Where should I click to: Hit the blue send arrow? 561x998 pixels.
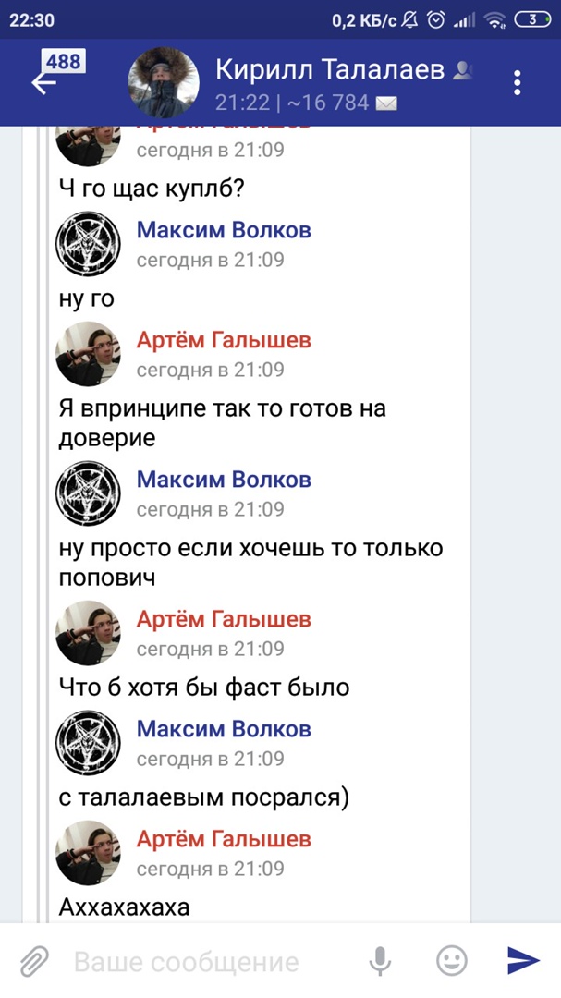click(523, 962)
